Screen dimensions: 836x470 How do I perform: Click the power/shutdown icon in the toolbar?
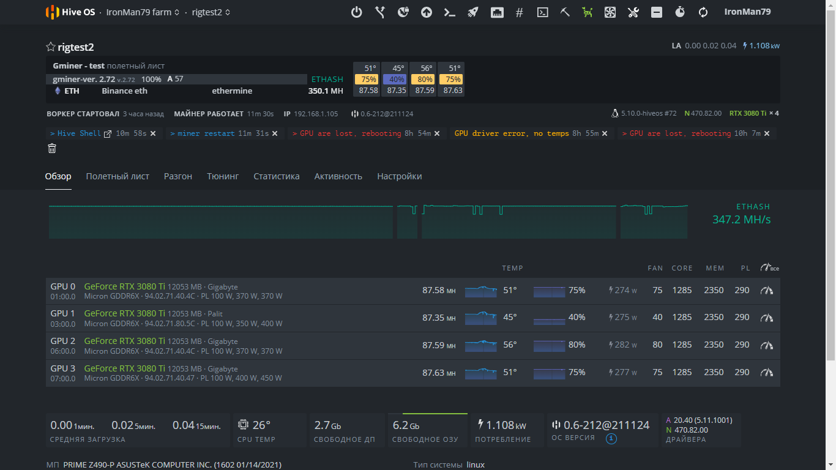coord(357,12)
